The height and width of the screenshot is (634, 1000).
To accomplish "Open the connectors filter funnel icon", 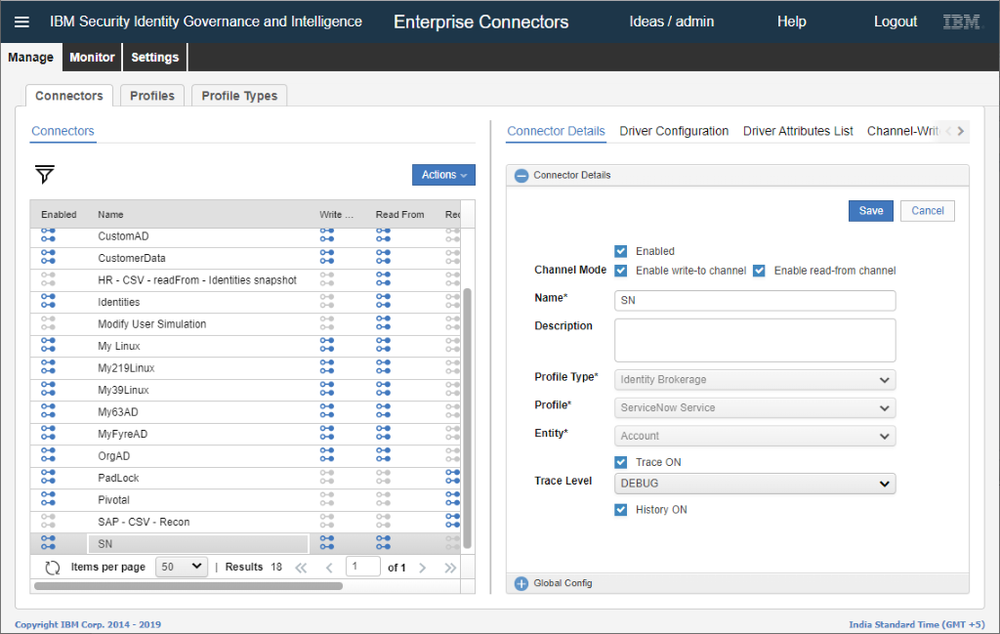I will [x=45, y=174].
